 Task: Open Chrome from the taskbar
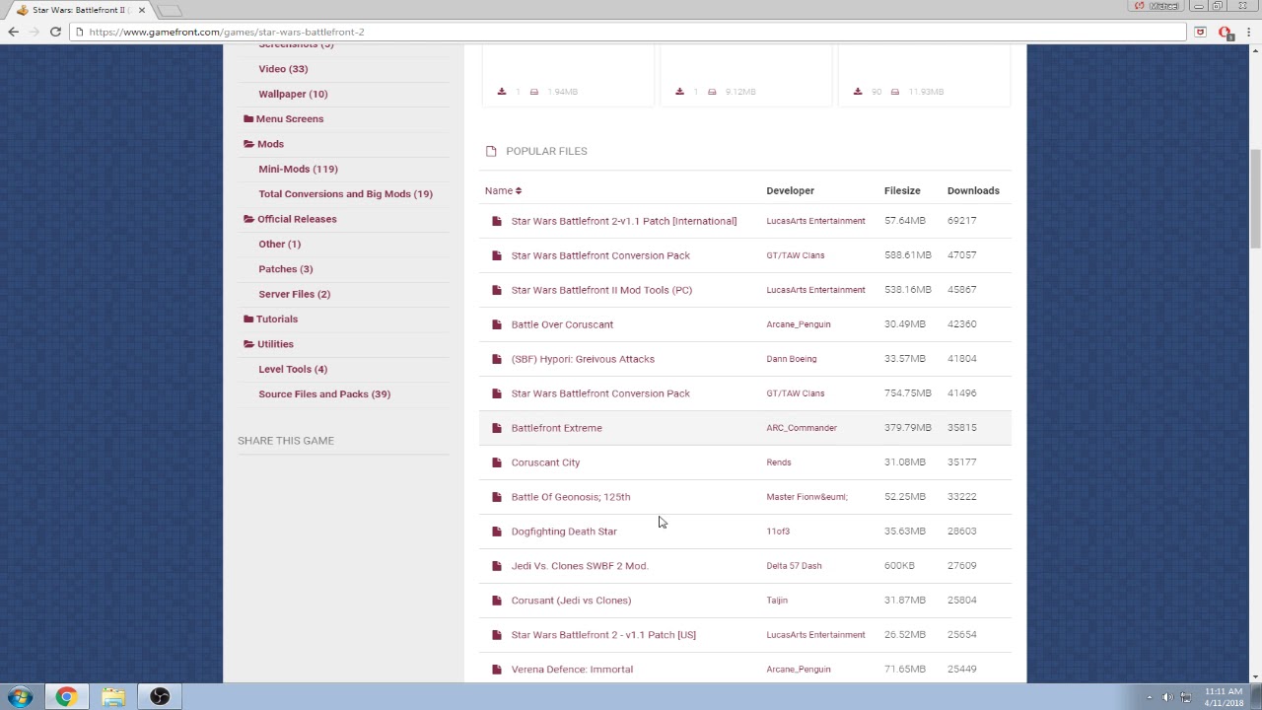pyautogui.click(x=66, y=697)
